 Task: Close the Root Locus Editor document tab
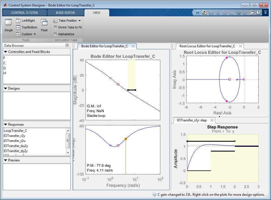241,46
